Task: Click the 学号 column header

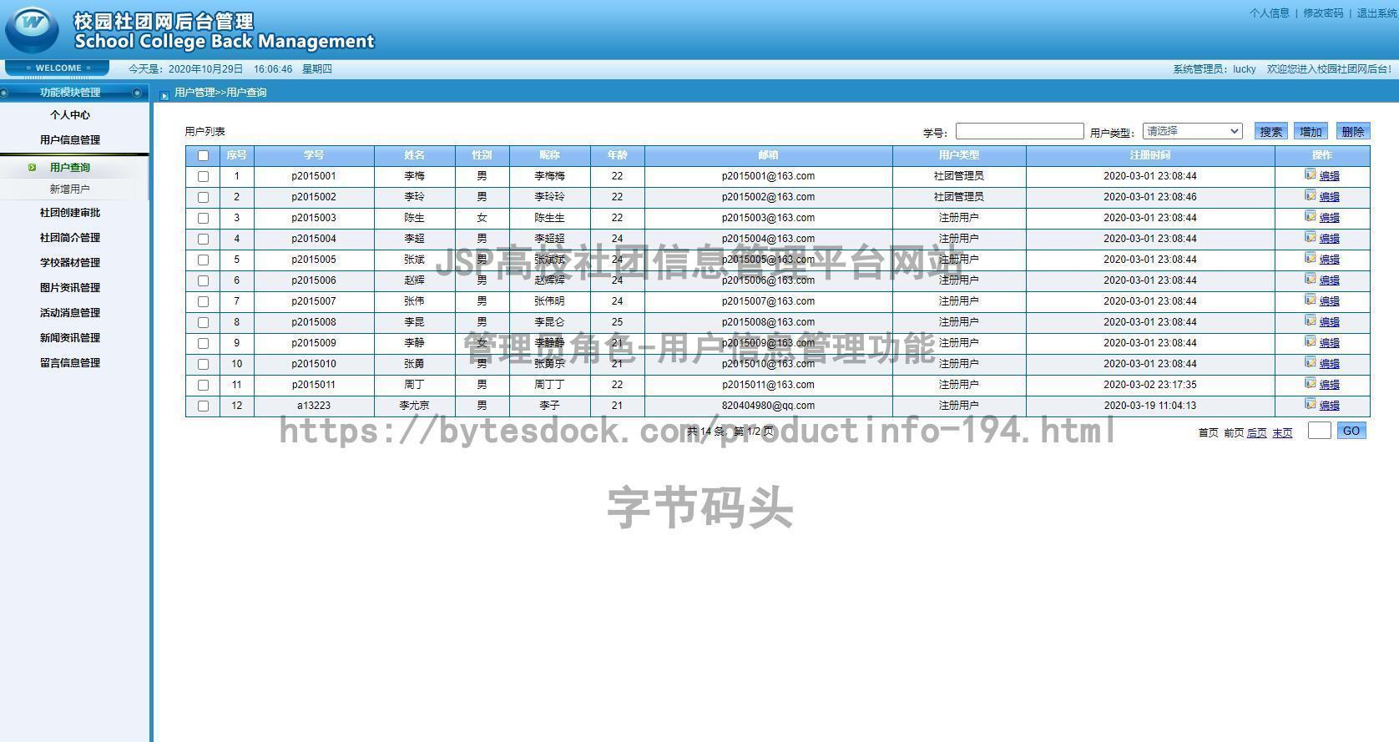Action: (314, 155)
